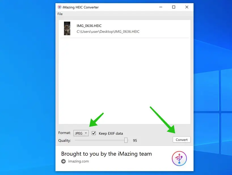This screenshot has height=175, width=232.
Task: Toggle the Keep EXIF data checkbox
Action: [94, 133]
